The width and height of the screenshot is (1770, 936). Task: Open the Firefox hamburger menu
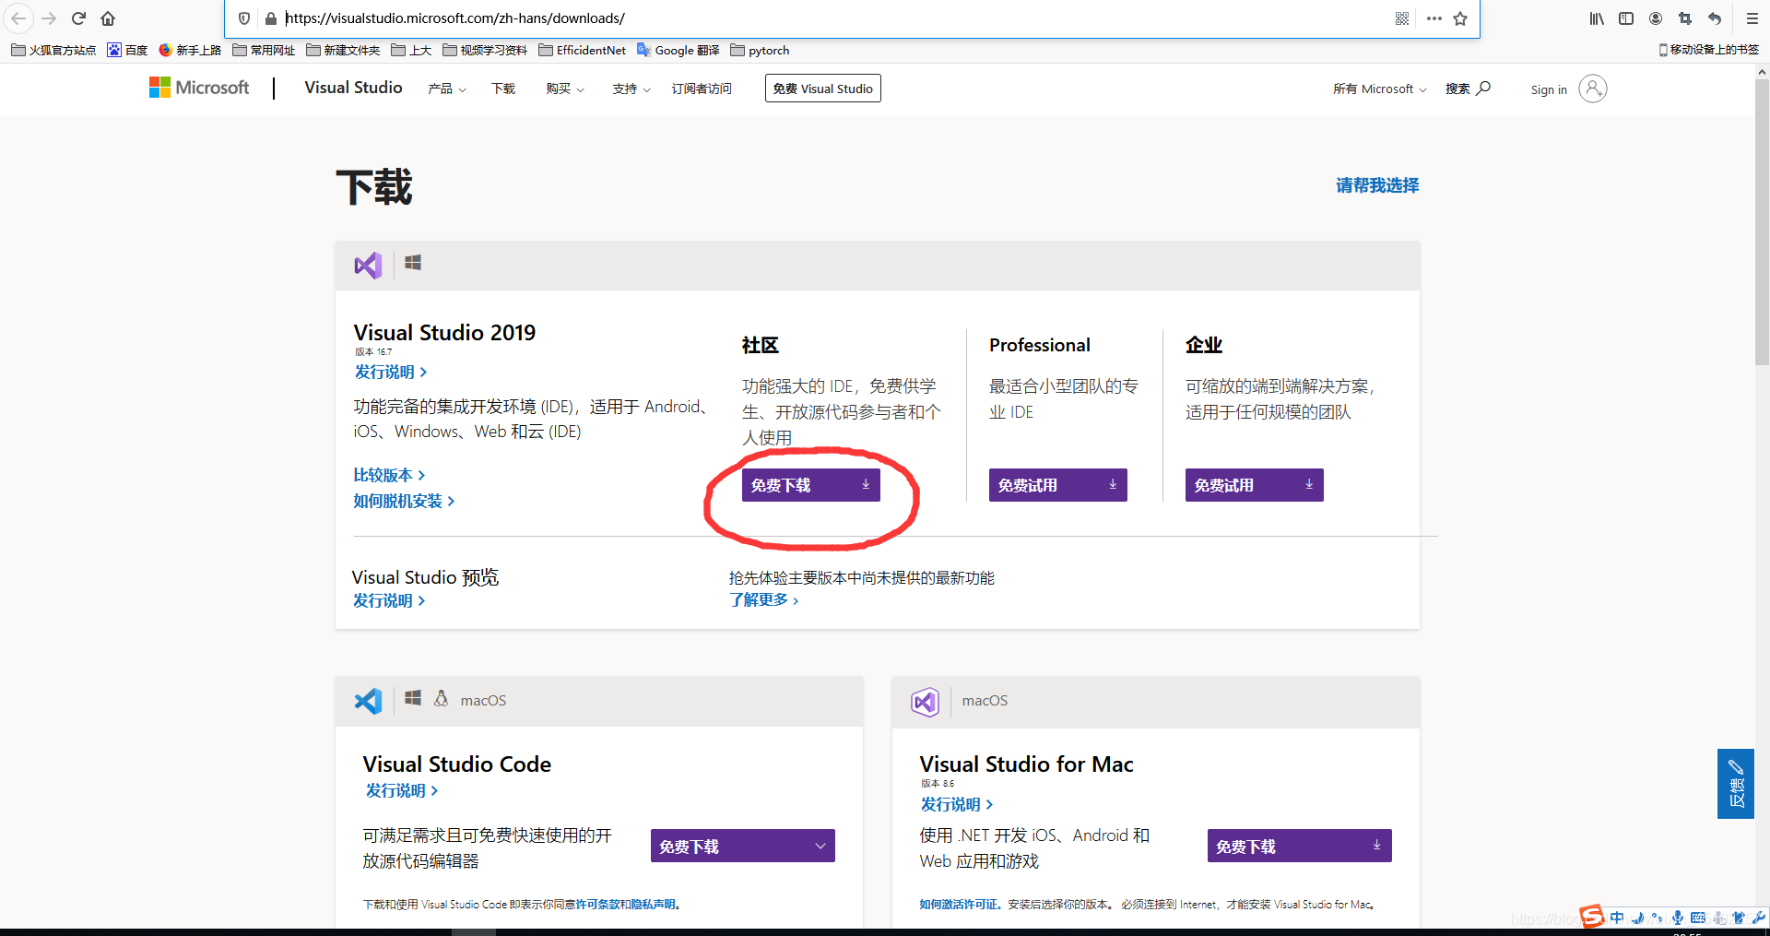[1752, 18]
